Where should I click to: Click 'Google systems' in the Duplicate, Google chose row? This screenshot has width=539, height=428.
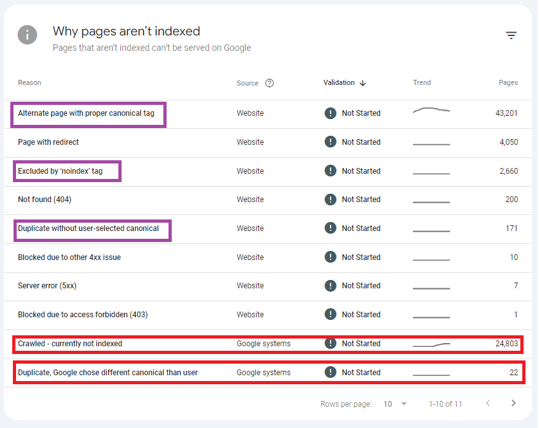[264, 373]
